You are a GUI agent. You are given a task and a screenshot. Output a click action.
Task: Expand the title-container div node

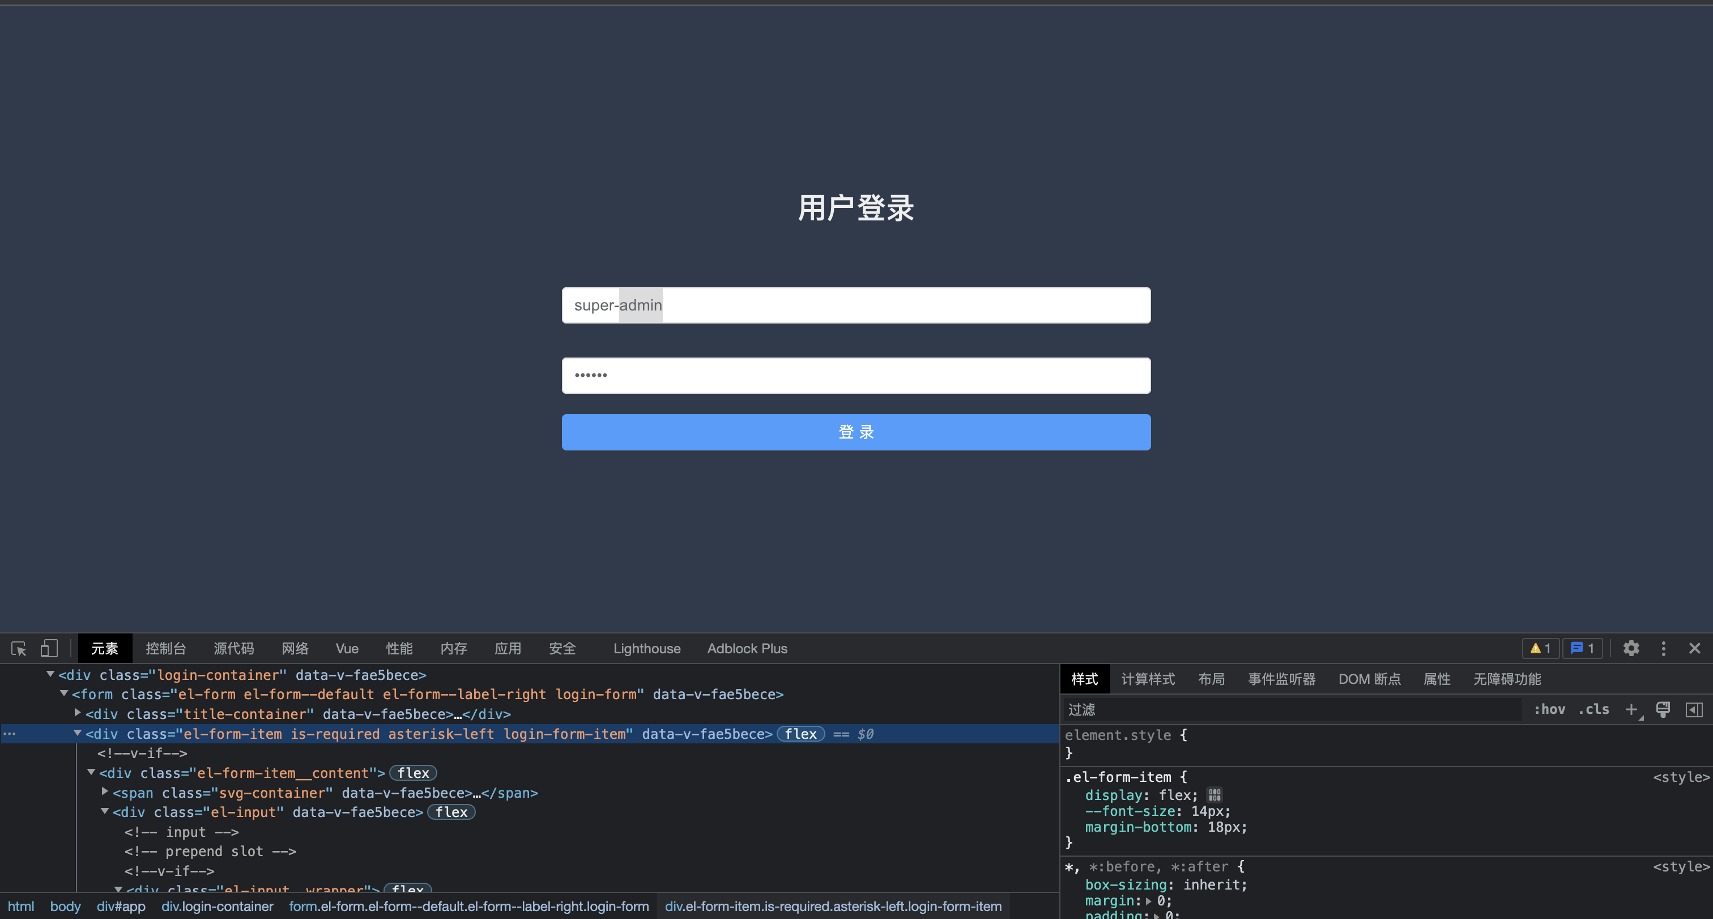(x=78, y=713)
